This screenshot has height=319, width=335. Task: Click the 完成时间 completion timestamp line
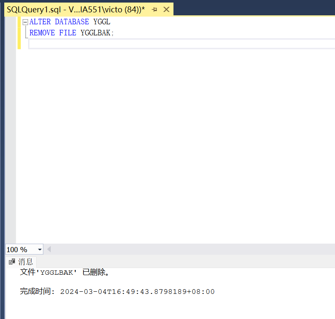click(x=117, y=291)
